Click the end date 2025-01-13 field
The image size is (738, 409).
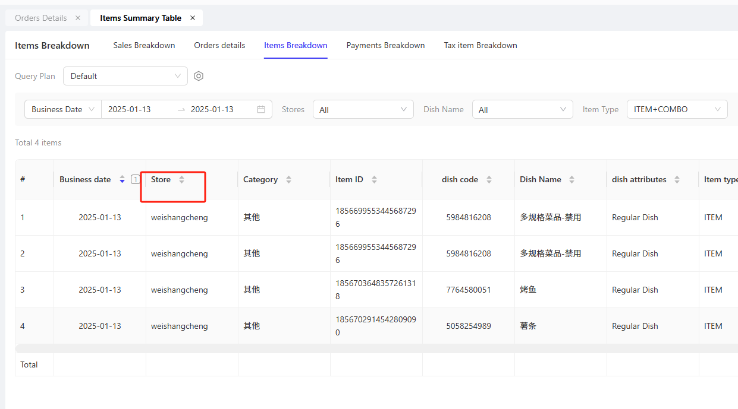[212, 109]
